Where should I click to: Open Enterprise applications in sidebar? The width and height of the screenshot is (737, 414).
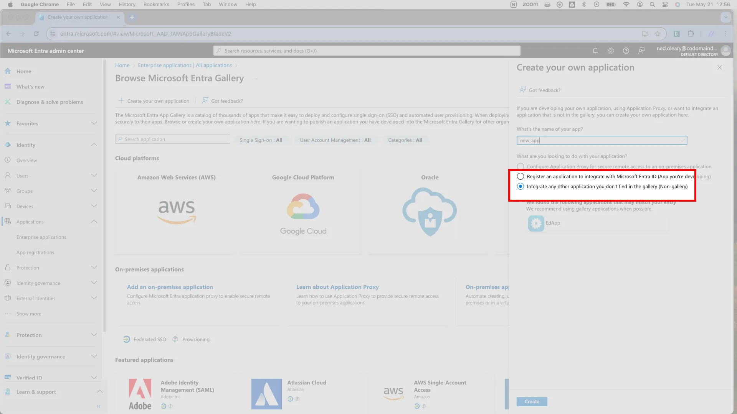point(41,237)
